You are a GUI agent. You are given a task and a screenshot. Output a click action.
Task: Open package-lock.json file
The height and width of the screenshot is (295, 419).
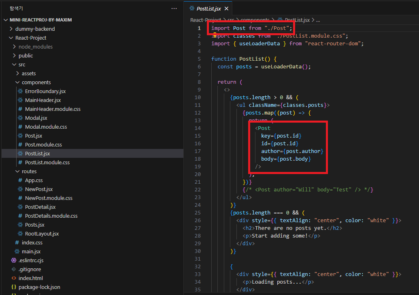pos(39,287)
